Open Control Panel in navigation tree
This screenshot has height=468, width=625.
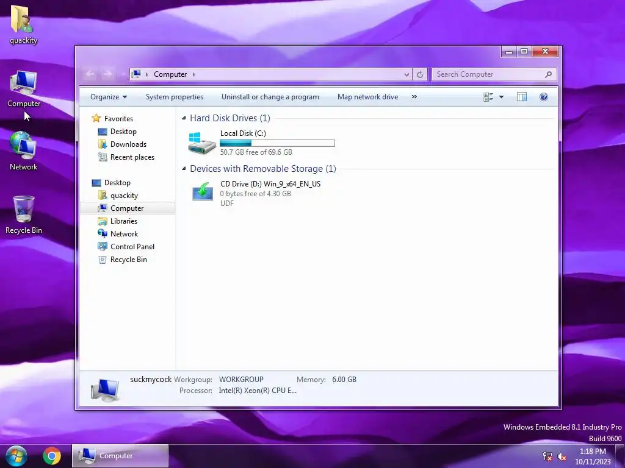pyautogui.click(x=132, y=247)
